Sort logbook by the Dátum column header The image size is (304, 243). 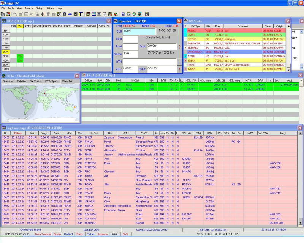click(x=17, y=133)
